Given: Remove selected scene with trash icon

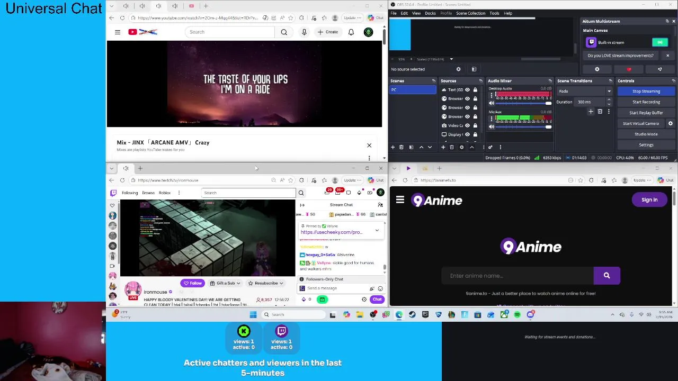Looking at the screenshot, I should (x=401, y=147).
